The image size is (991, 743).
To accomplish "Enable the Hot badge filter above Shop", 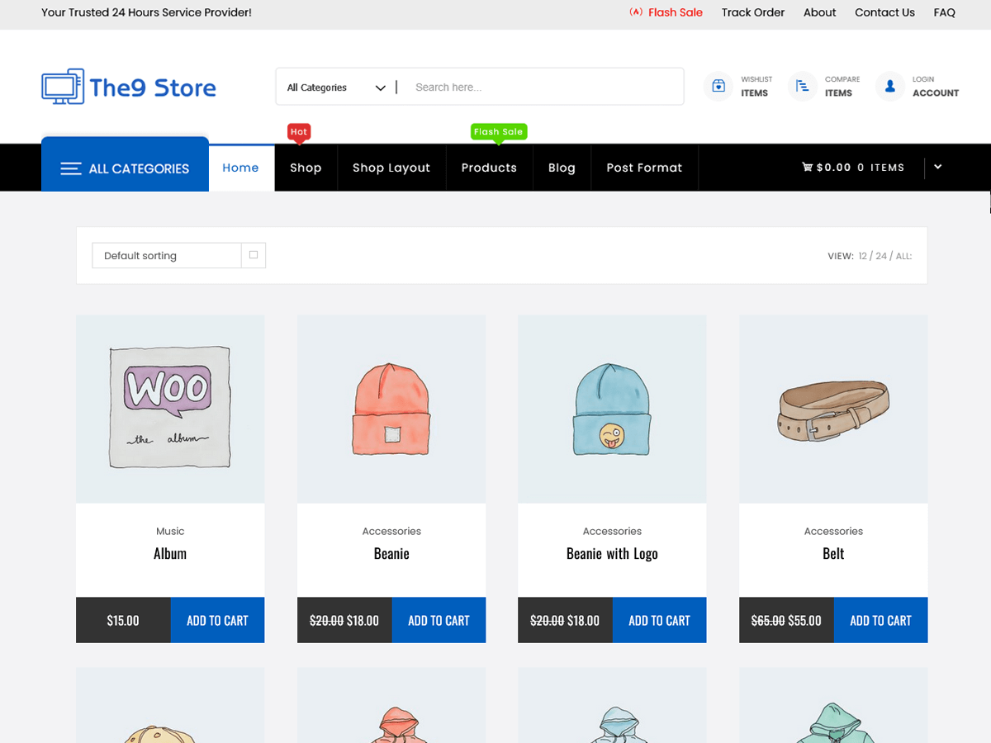I will point(298,131).
